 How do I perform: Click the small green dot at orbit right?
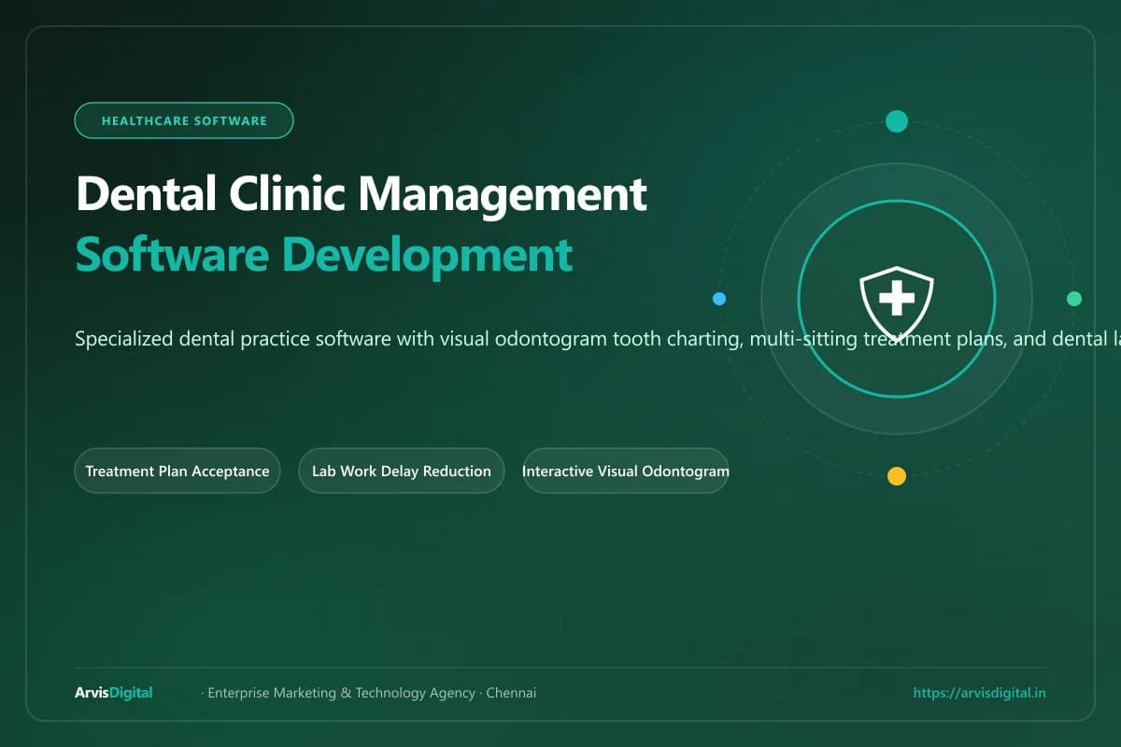[1074, 299]
